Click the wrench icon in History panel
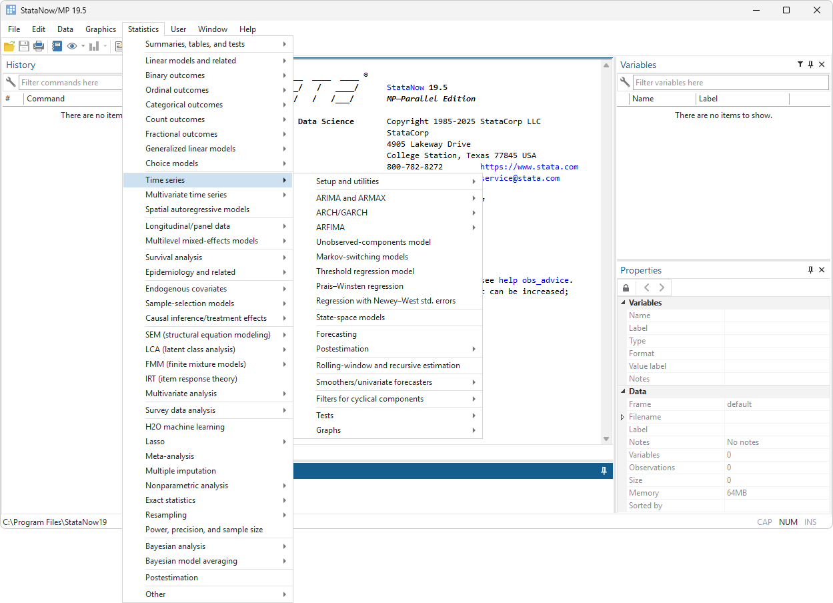Viewport: 833px width, 603px height. click(x=10, y=83)
